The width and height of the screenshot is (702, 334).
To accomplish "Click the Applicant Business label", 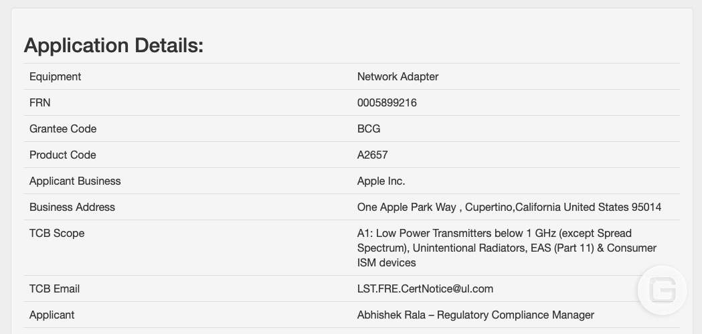I will click(x=75, y=181).
